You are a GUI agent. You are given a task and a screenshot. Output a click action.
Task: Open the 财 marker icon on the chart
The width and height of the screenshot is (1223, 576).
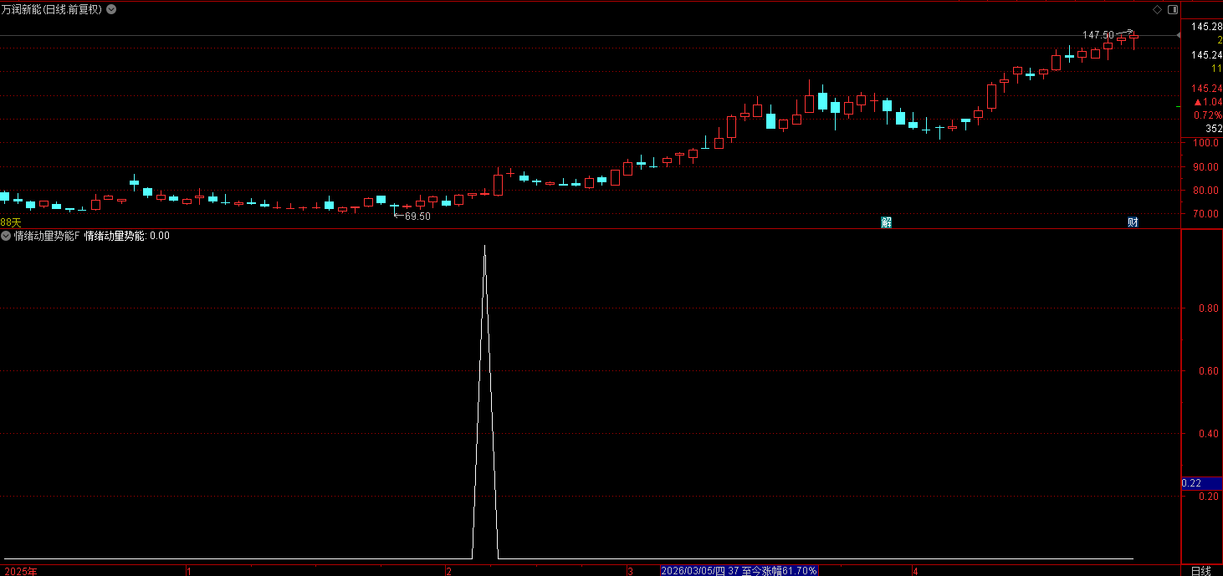point(1133,222)
